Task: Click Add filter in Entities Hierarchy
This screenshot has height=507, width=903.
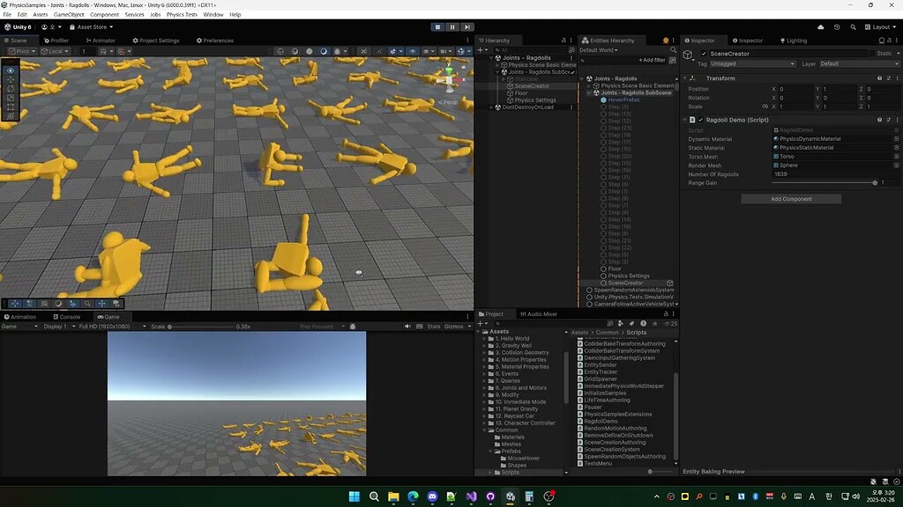Action: [x=653, y=60]
